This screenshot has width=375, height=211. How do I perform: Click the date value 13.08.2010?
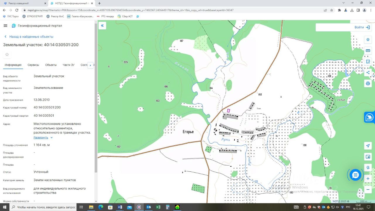[x=42, y=100]
